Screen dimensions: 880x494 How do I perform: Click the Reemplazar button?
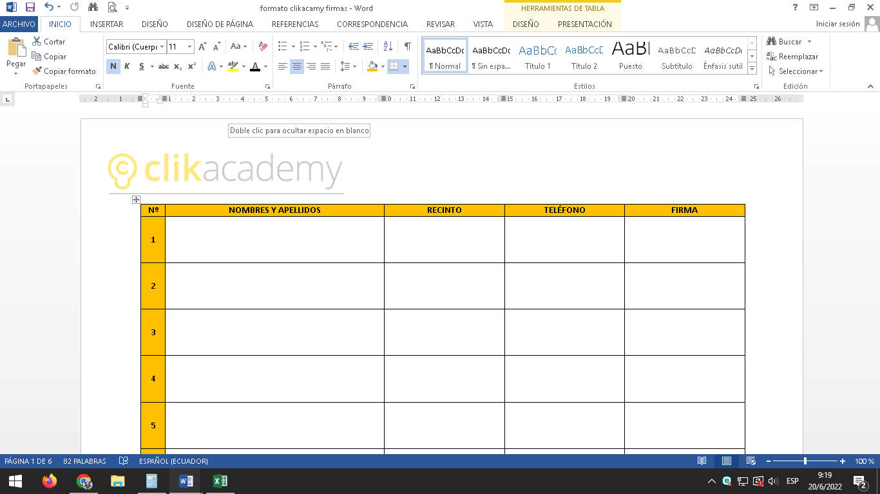pos(792,57)
